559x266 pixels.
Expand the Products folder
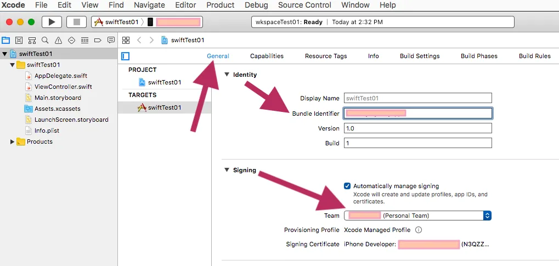point(13,142)
